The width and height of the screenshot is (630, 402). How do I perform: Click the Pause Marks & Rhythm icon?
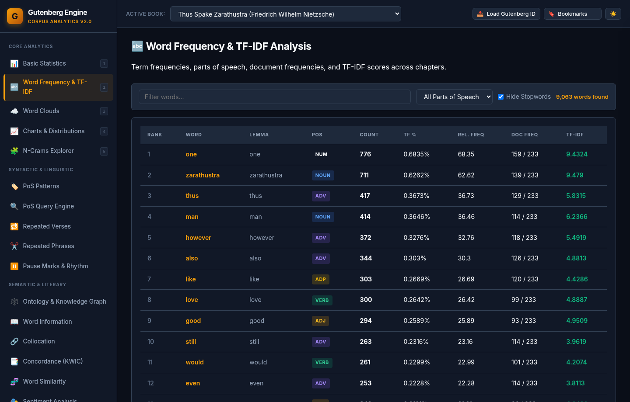[14, 266]
